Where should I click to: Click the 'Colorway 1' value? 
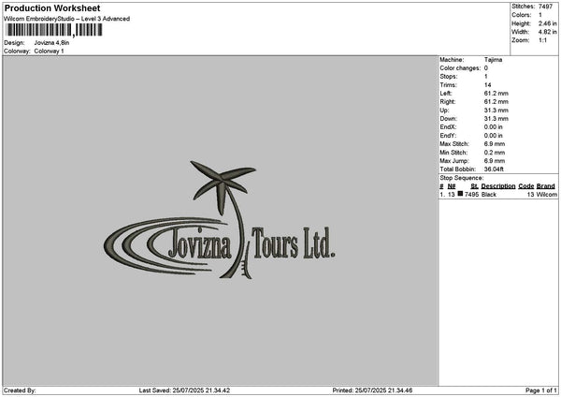tap(49, 51)
